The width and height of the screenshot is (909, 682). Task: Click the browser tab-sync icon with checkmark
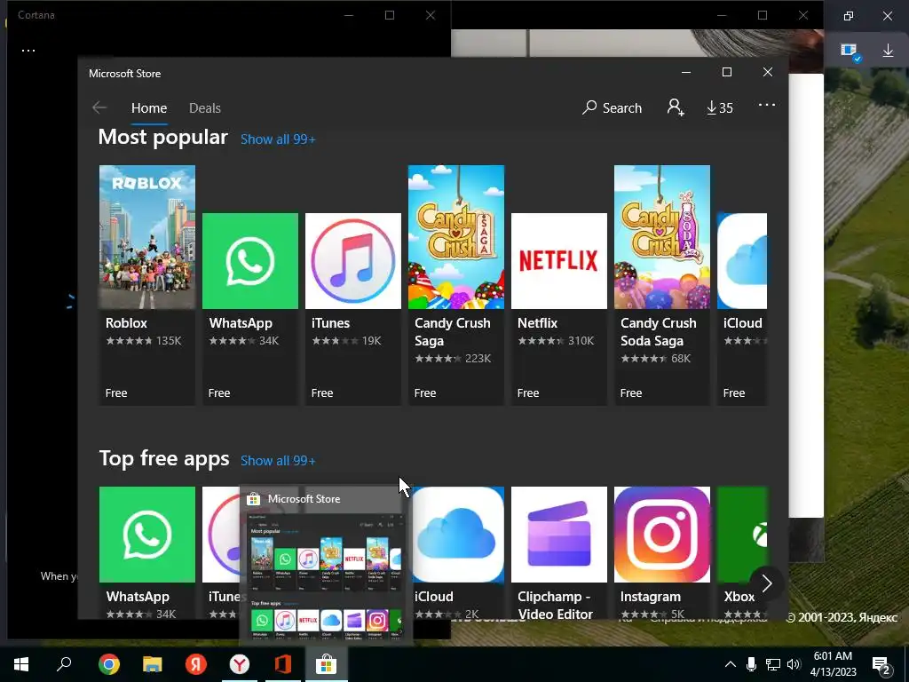[x=850, y=52]
